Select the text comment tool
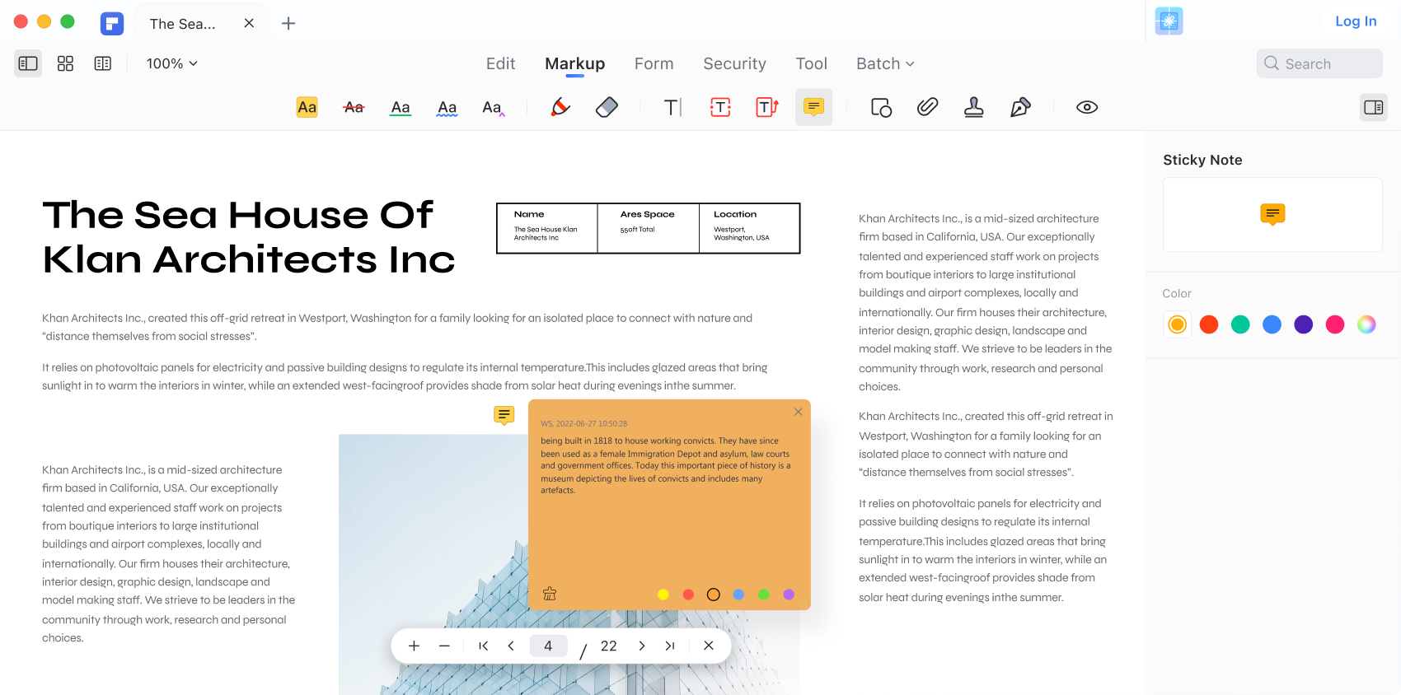The width and height of the screenshot is (1401, 695). (x=672, y=107)
